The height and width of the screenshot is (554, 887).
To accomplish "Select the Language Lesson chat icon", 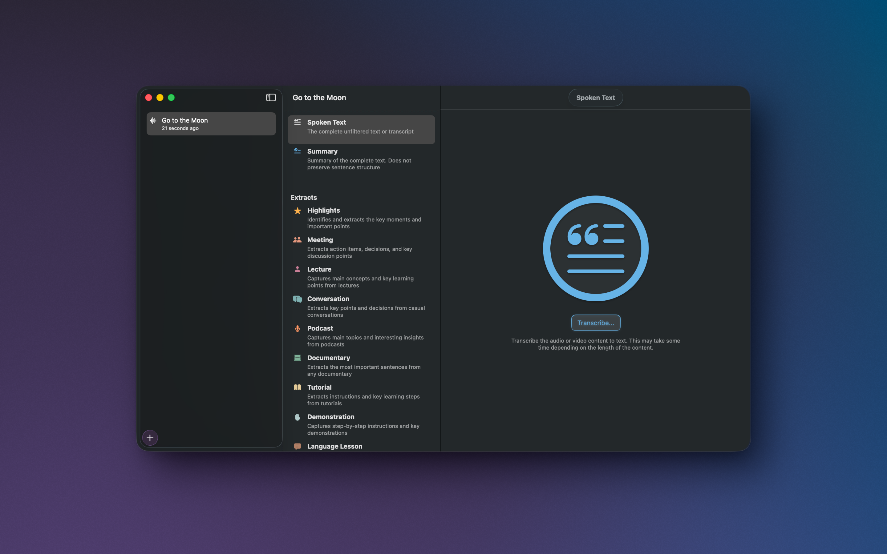I will coord(298,446).
